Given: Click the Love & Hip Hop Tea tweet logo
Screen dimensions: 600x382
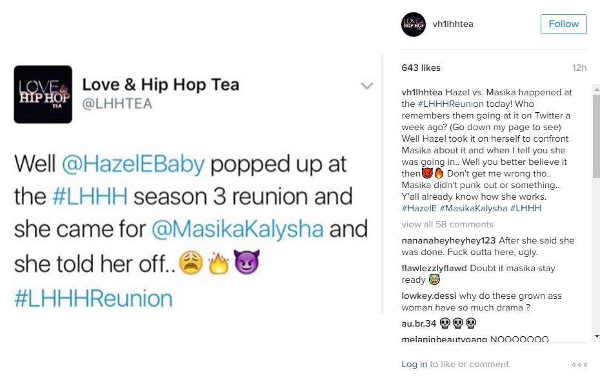Looking at the screenshot, I should [x=43, y=94].
